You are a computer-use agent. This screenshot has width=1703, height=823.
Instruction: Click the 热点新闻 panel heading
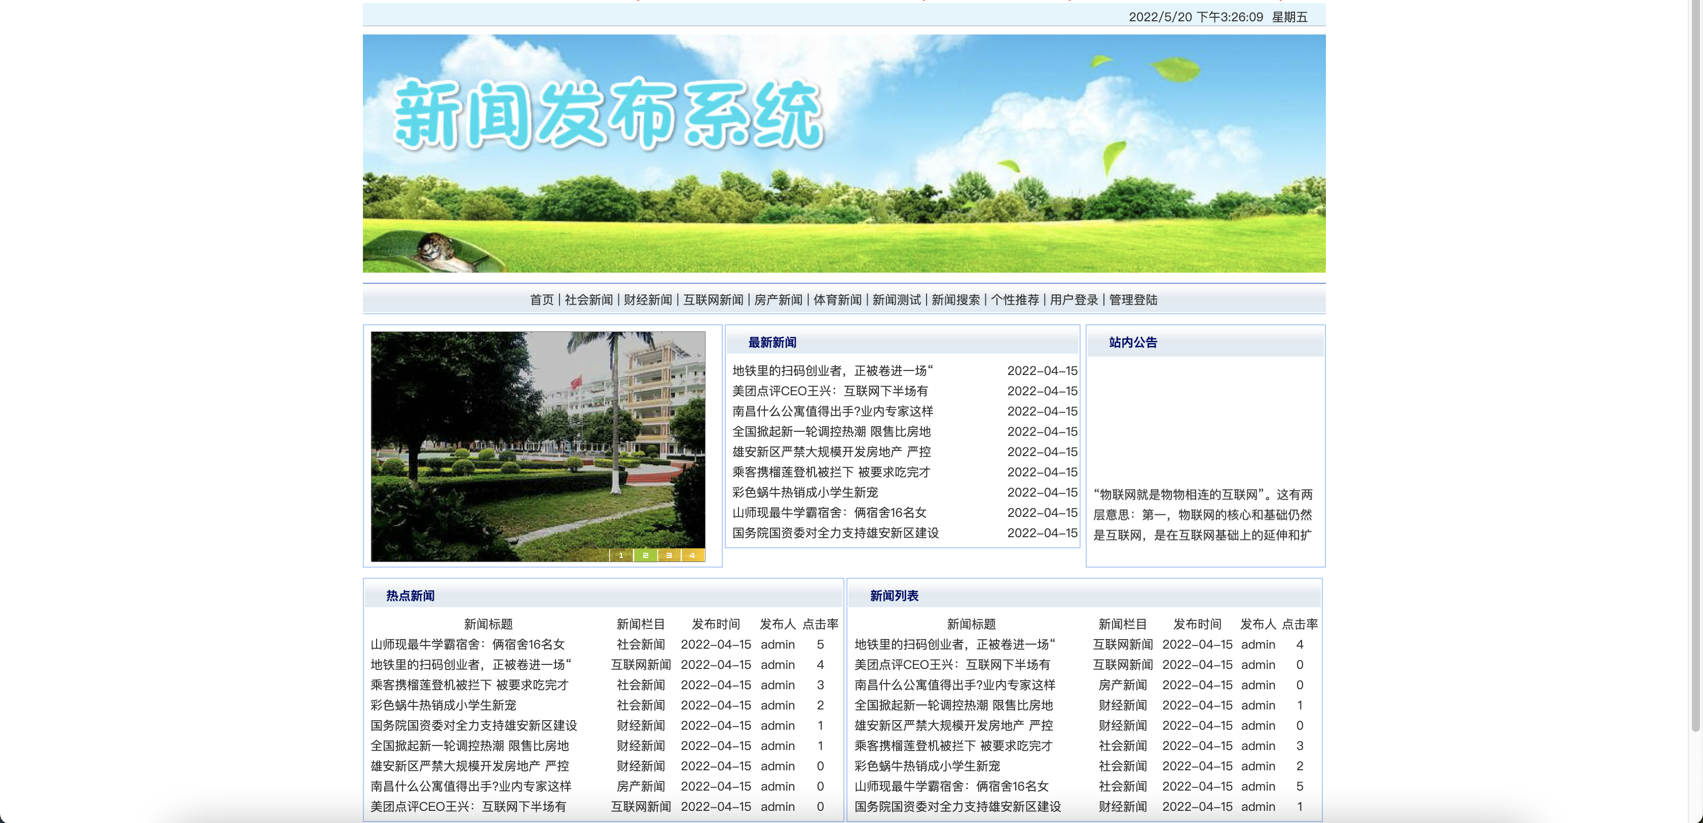pyautogui.click(x=410, y=595)
